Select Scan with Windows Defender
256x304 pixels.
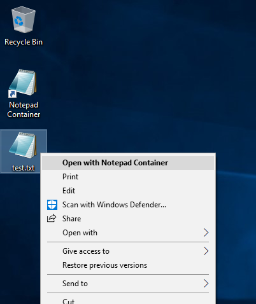point(128,205)
